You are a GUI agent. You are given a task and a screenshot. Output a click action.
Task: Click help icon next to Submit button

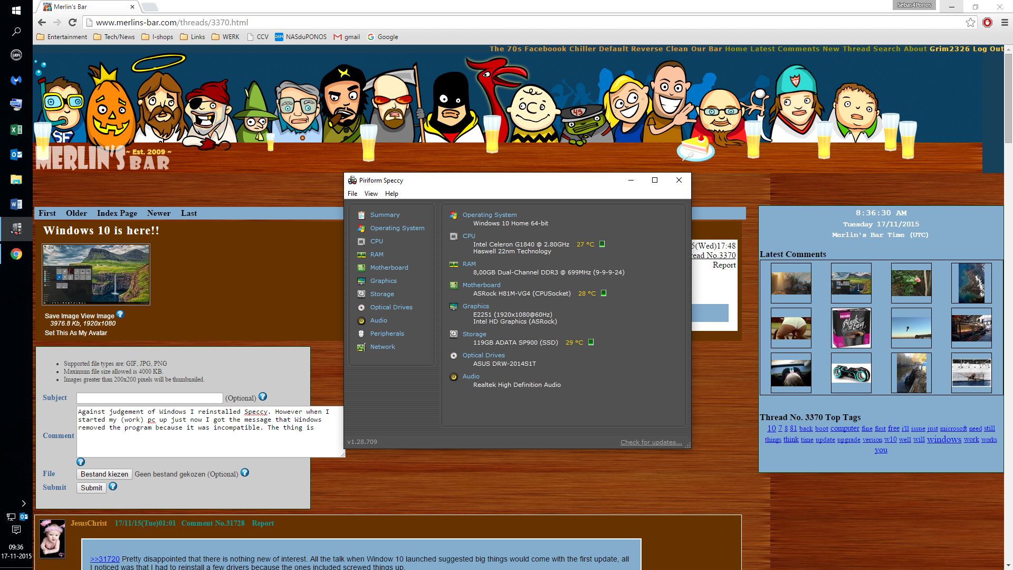point(113,487)
